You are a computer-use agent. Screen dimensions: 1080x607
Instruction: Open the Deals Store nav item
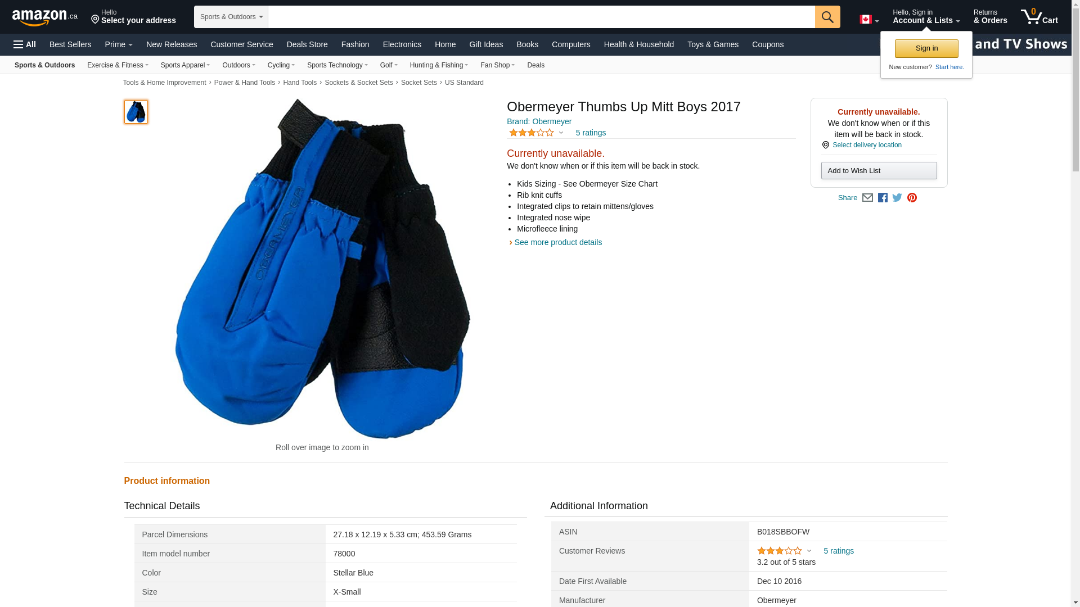pyautogui.click(x=307, y=44)
